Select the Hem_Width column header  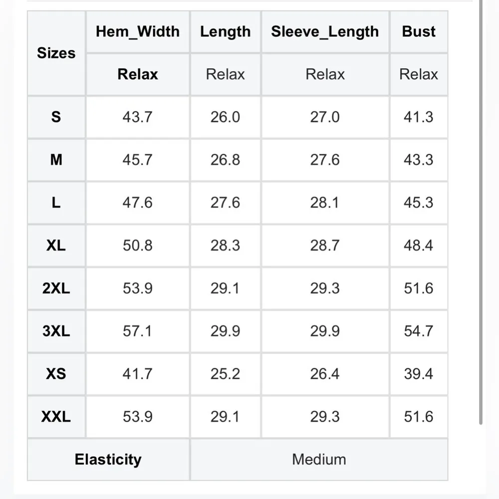[137, 31]
